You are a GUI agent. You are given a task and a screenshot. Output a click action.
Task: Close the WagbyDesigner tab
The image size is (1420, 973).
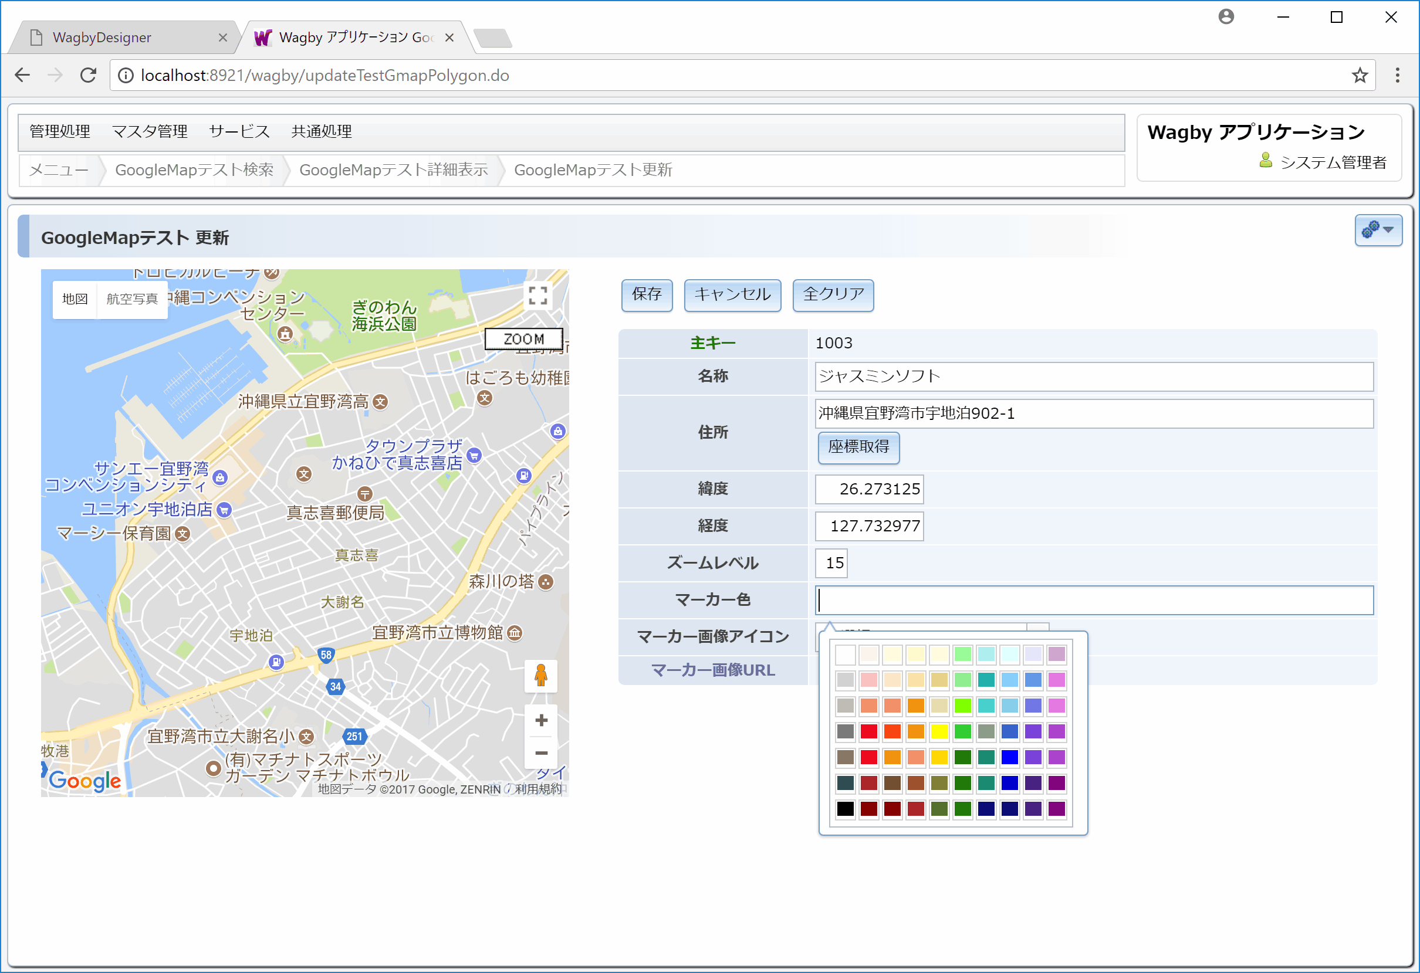pyautogui.click(x=222, y=38)
